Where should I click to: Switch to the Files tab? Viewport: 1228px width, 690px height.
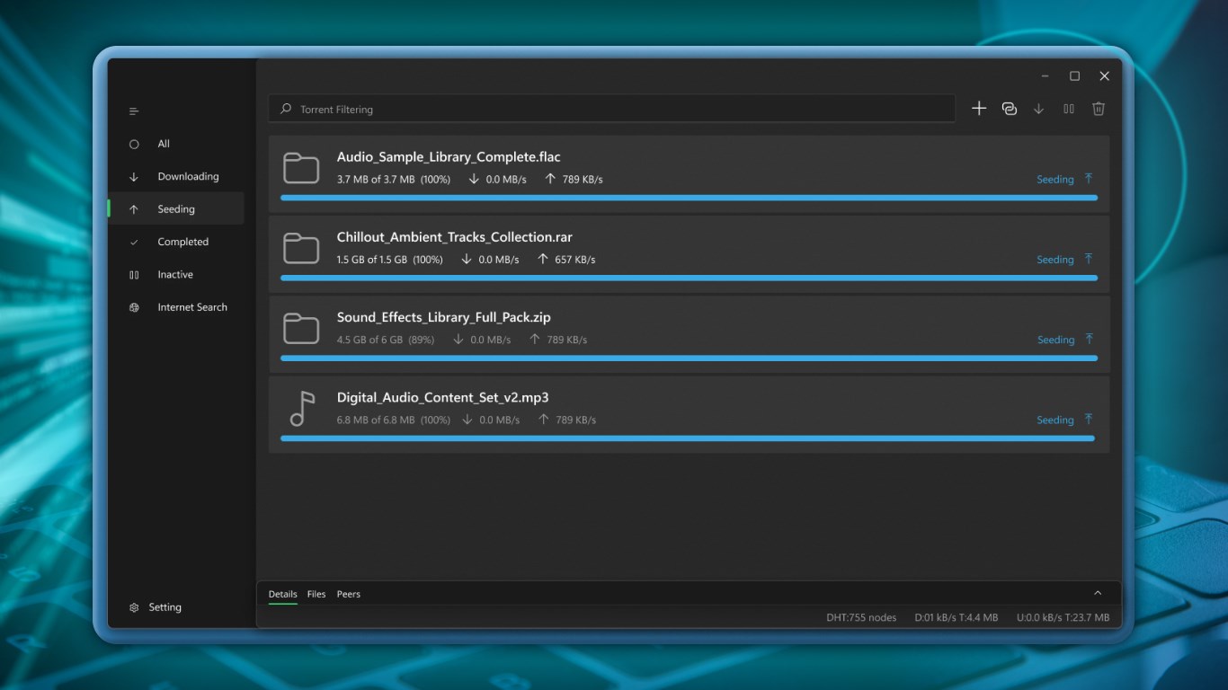[x=316, y=594]
